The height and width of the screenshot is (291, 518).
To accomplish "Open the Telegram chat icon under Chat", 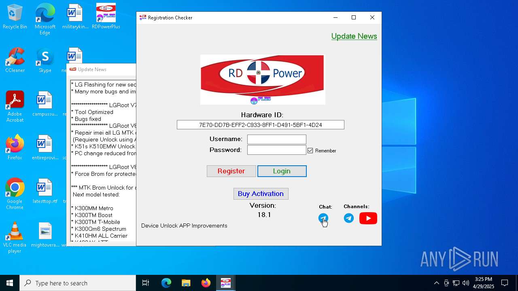I will (x=323, y=218).
